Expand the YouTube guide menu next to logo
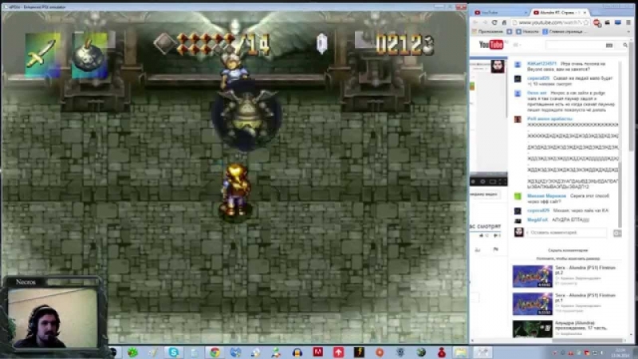This screenshot has height=359, width=638. [517, 45]
